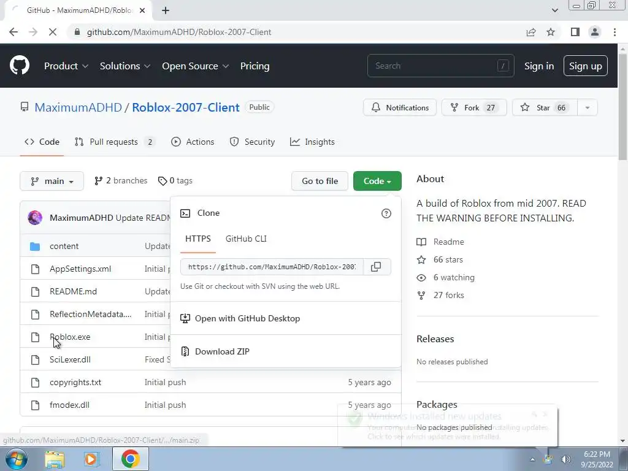Viewport: 628px width, 471px height.
Task: Toggle the green Code dropdown button
Action: click(377, 181)
